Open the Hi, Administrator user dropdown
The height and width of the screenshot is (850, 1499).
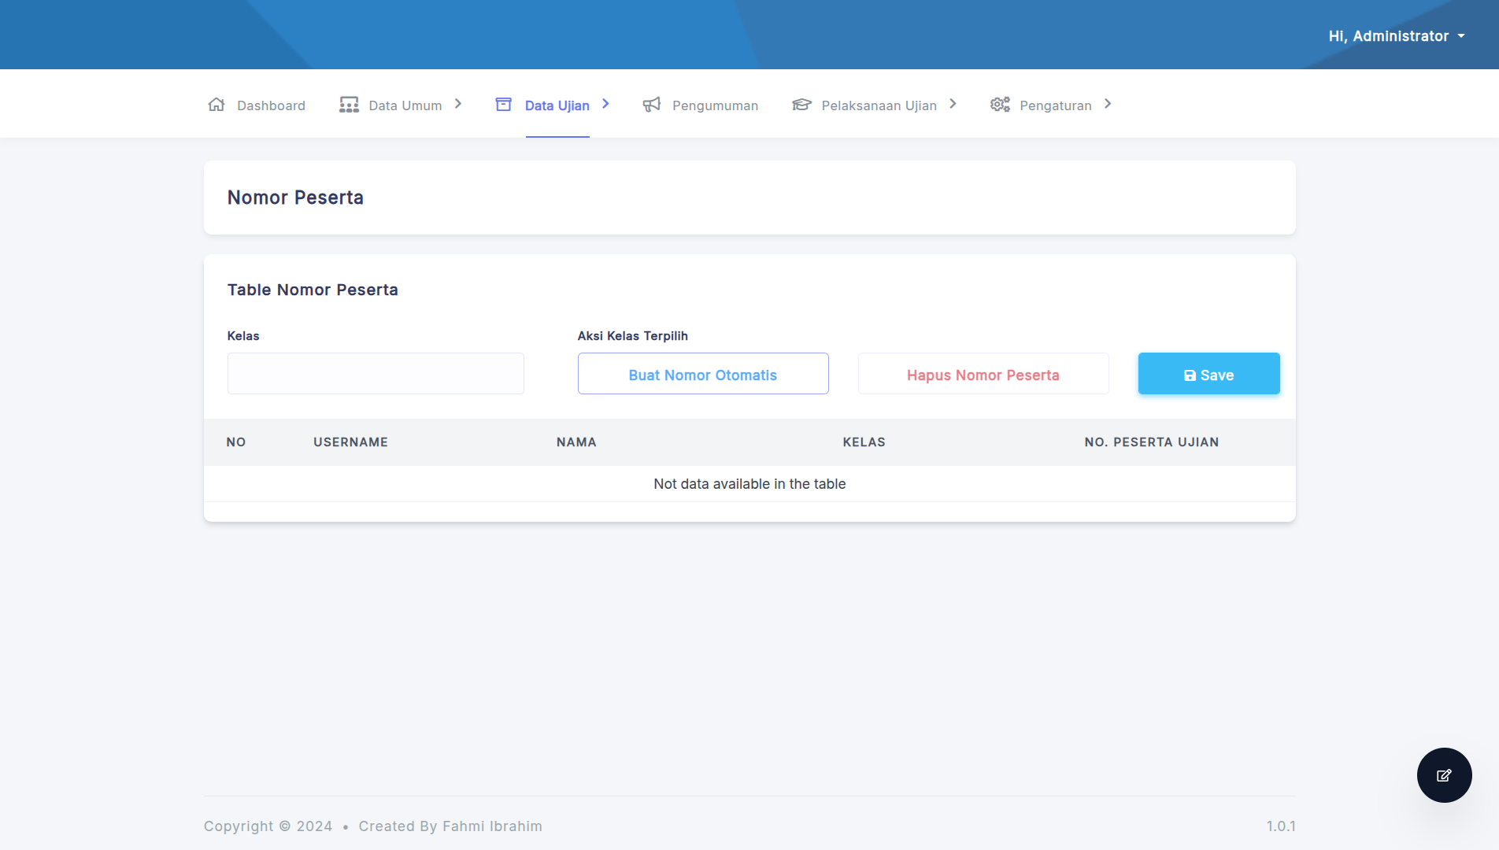coord(1396,36)
